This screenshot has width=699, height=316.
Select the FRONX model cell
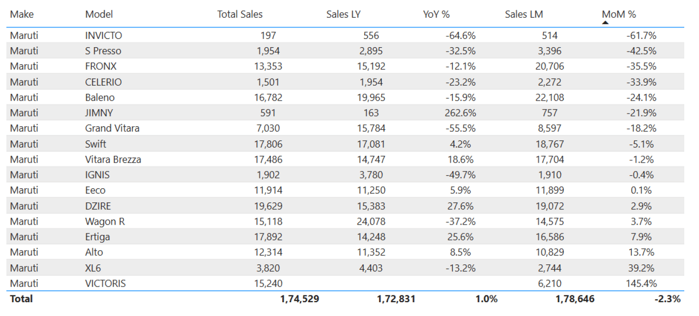point(101,66)
